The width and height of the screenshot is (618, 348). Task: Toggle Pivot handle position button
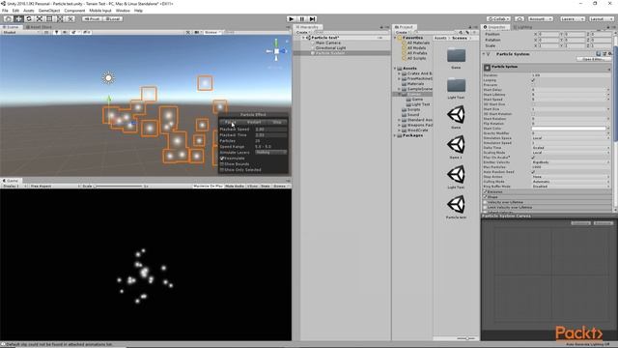click(93, 19)
